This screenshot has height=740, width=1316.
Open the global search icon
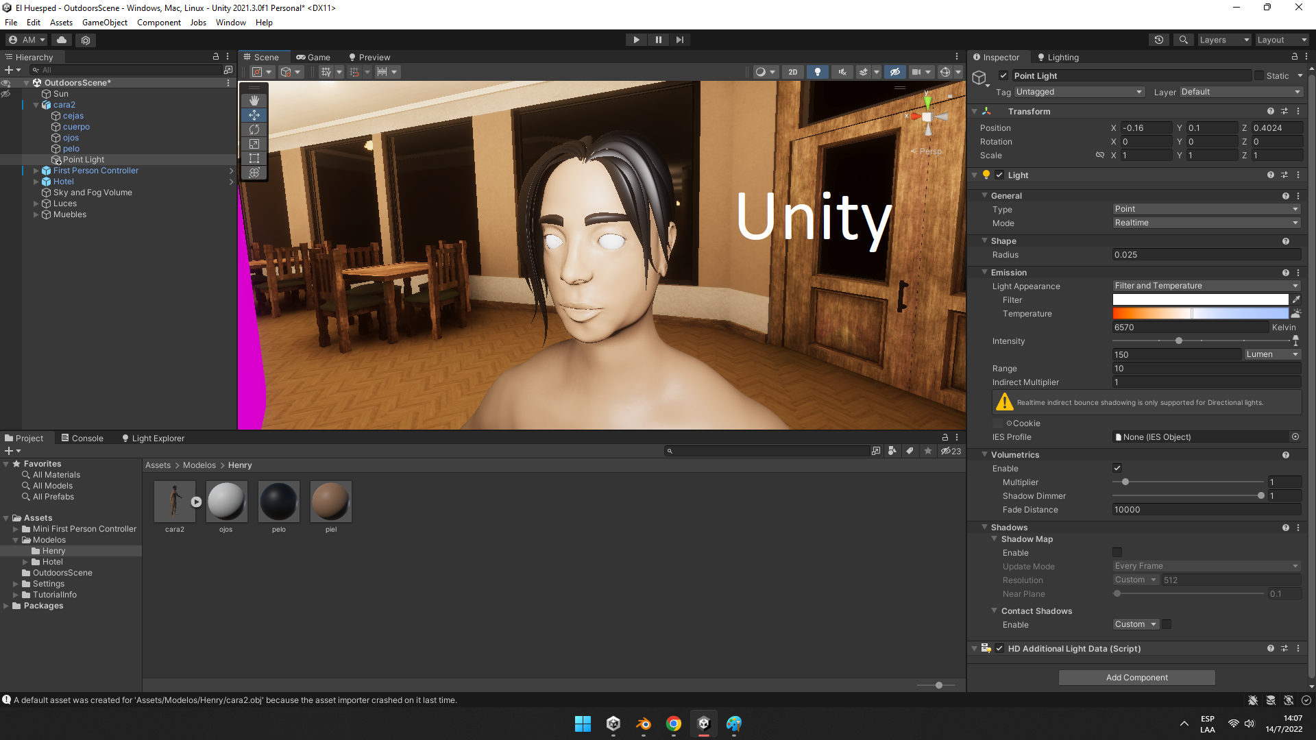1184,40
